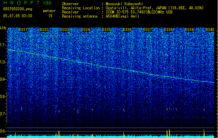Click the meteor label
218x138 pixels.
pyautogui.click(x=49, y=11)
